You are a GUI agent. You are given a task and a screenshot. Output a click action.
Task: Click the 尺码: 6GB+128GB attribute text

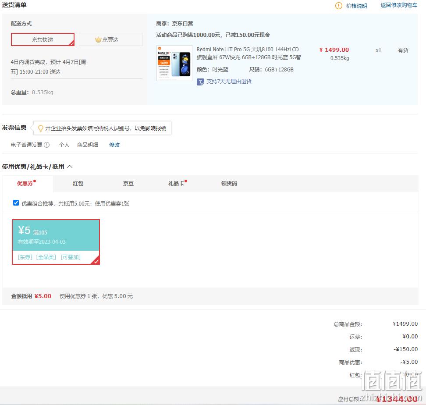[x=271, y=70]
